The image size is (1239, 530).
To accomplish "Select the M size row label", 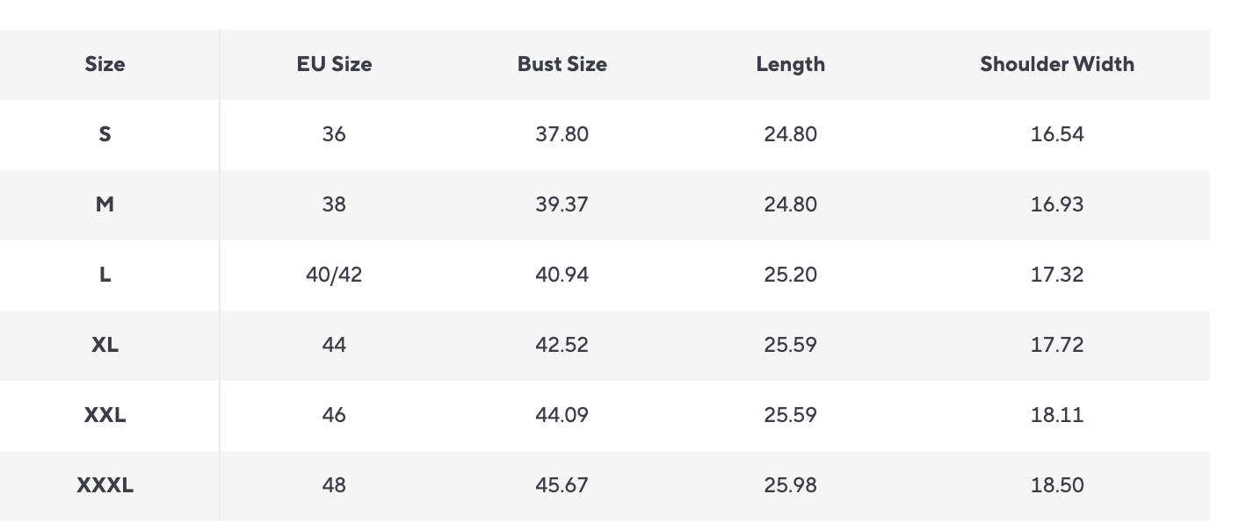I will [105, 204].
